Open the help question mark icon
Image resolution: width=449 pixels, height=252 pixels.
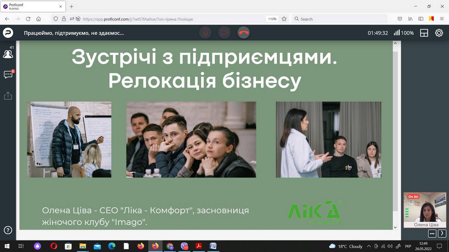8,230
